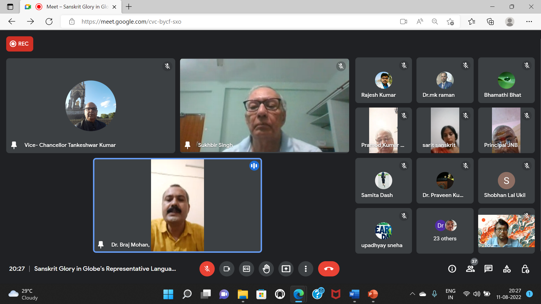Viewport: 541px width, 304px height.
Task: Open Host controls lock icon
Action: click(525, 269)
